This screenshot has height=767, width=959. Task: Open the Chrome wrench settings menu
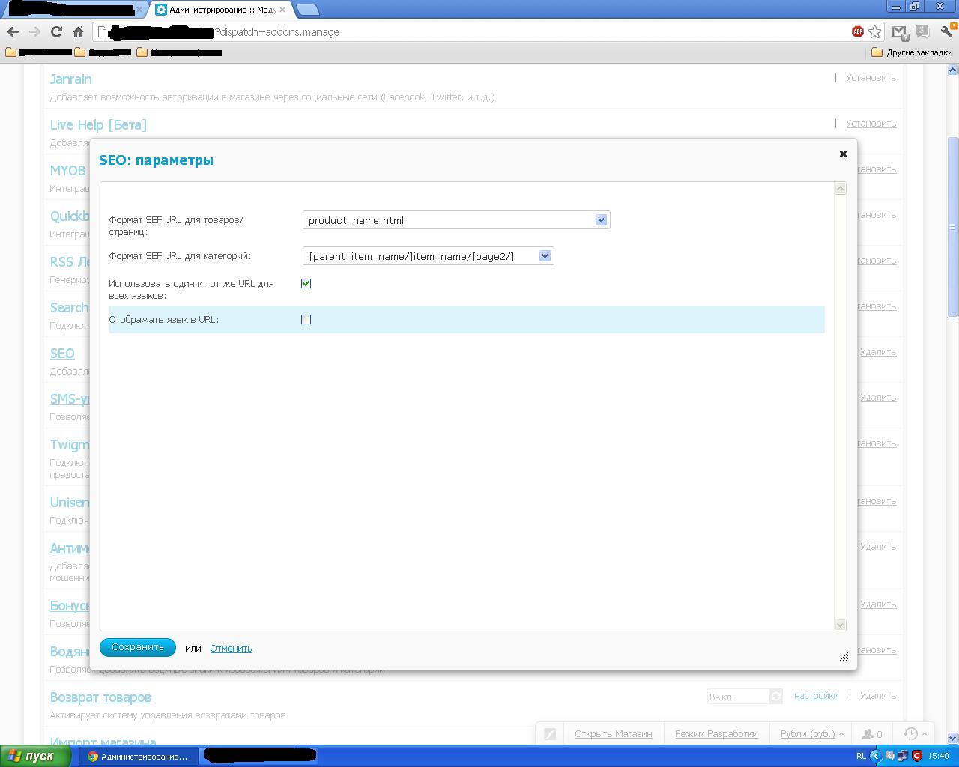pyautogui.click(x=946, y=31)
